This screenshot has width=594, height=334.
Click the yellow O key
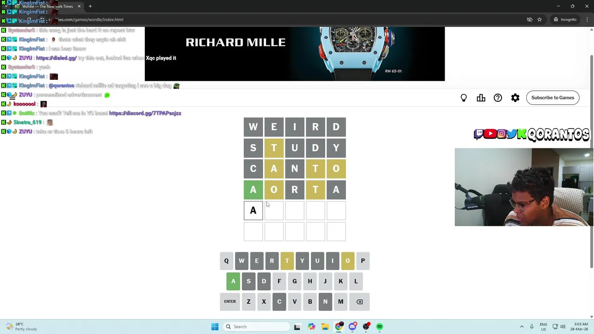[x=348, y=261]
